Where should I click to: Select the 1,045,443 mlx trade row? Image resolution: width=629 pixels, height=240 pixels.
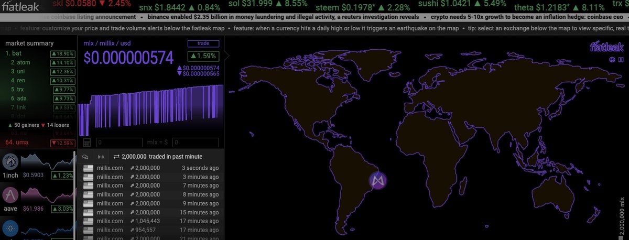coord(151,221)
